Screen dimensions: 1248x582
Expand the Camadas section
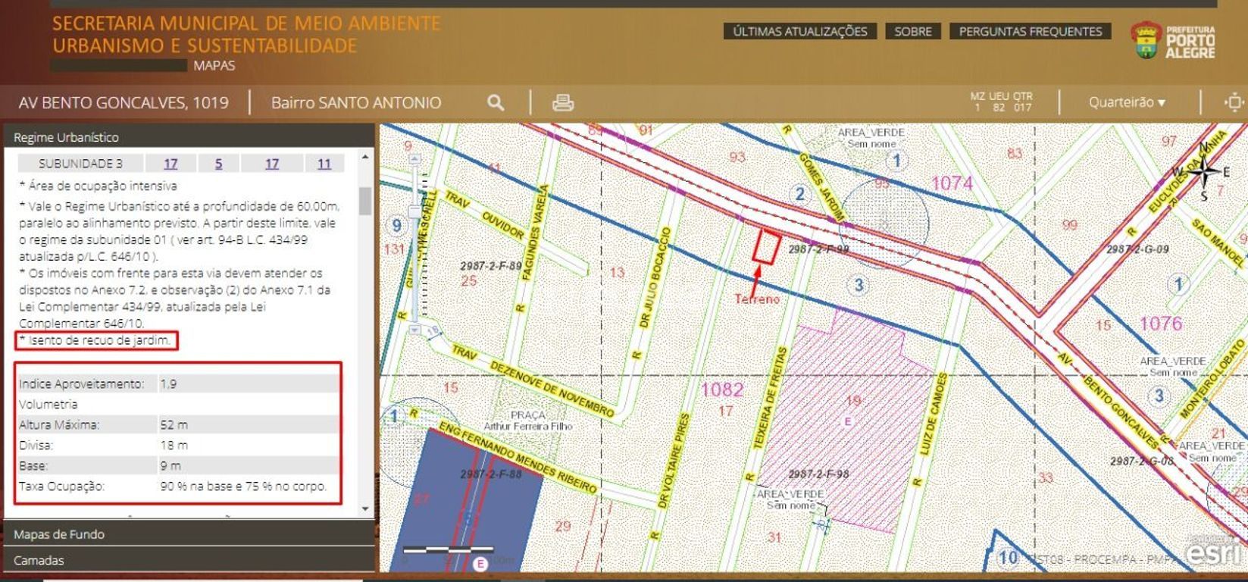tap(189, 560)
